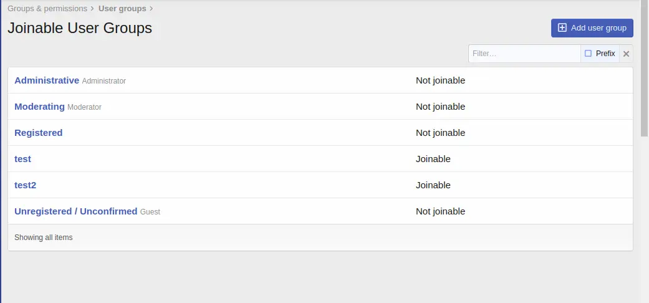Open the test2 user group
Screen dimensions: 649x303
(25, 185)
